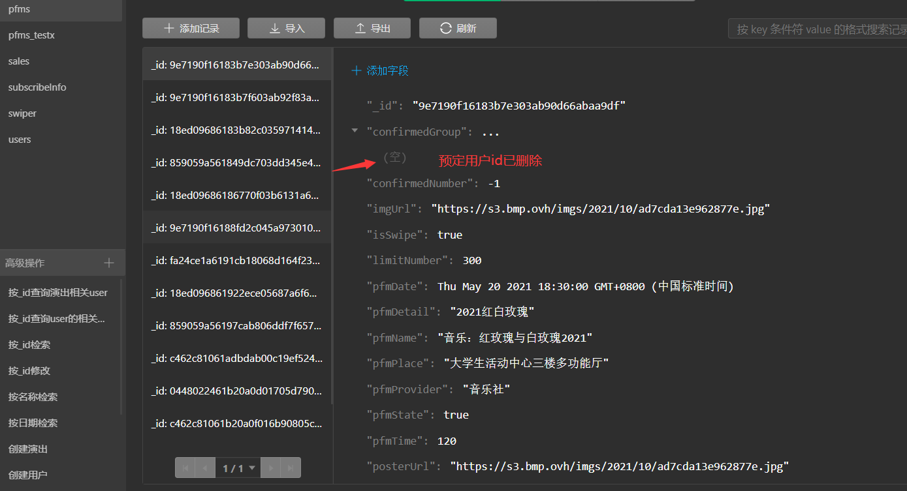This screenshot has width=907, height=491.
Task: Click the 刷新 button
Action: point(458,28)
